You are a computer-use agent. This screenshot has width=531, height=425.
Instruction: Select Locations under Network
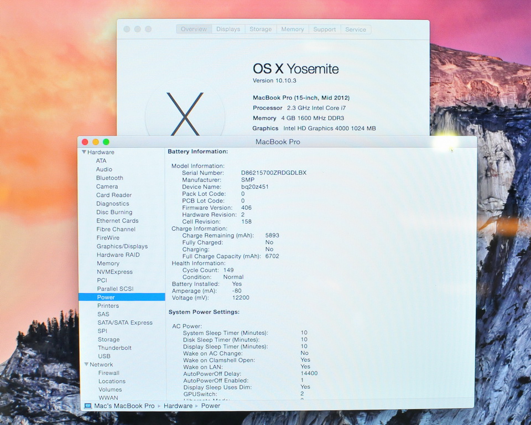pyautogui.click(x=112, y=381)
